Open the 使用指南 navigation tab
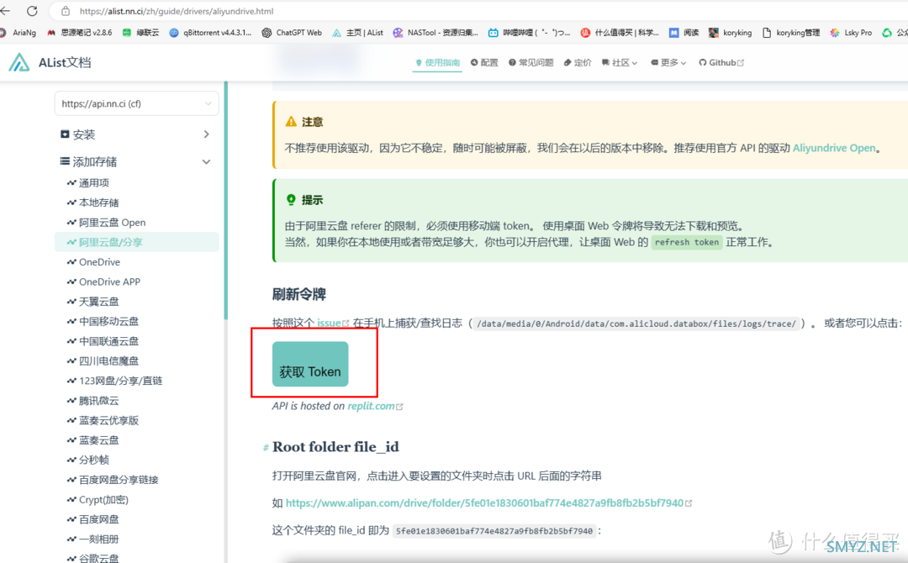This screenshot has width=908, height=563. click(438, 62)
